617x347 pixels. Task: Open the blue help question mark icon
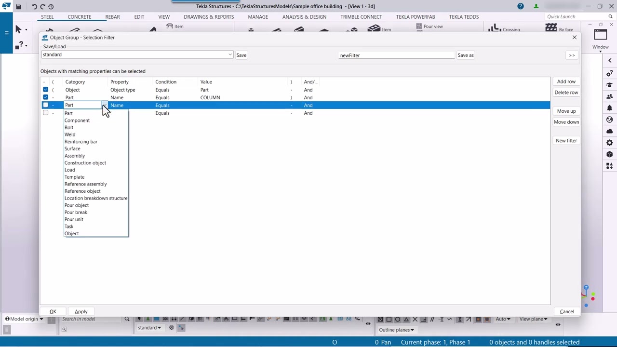[521, 6]
